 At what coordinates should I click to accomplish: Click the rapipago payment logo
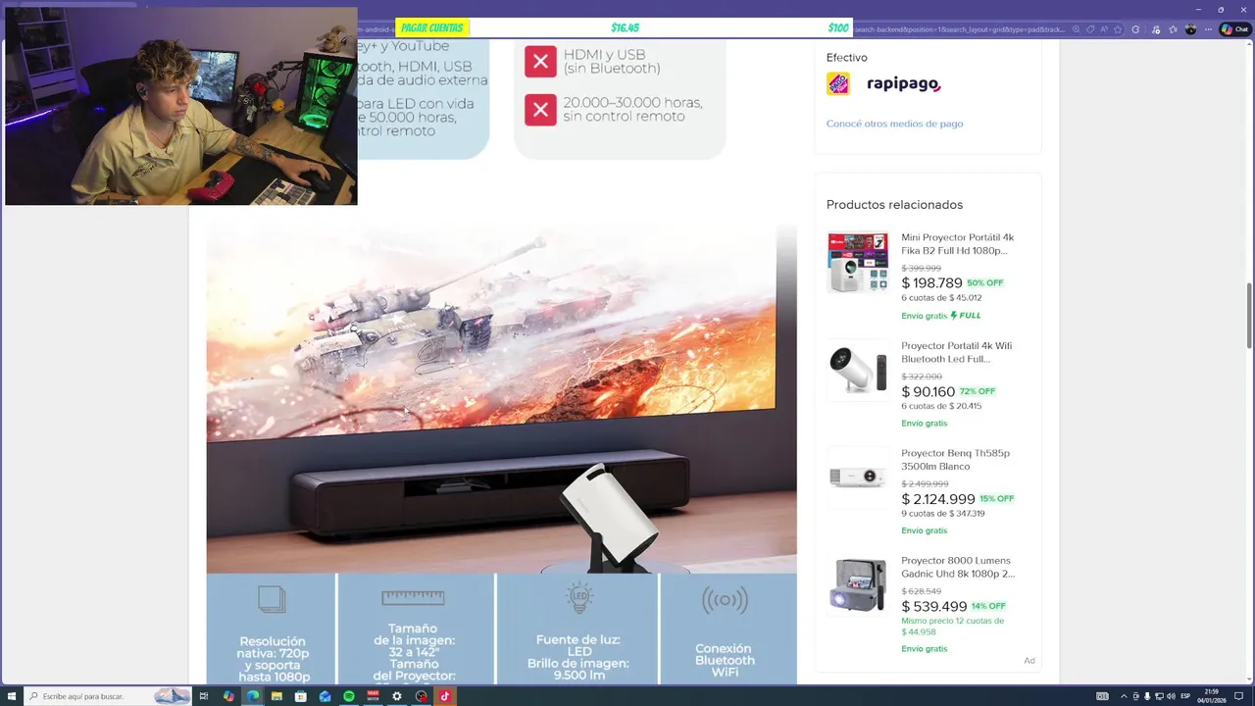904,84
